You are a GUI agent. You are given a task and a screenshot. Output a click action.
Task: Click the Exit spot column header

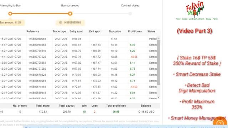point(95,32)
